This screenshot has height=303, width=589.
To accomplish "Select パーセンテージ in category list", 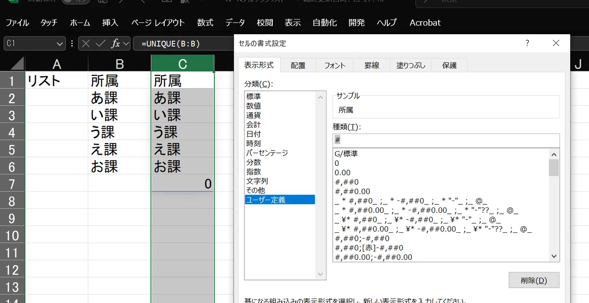I will click(x=280, y=153).
